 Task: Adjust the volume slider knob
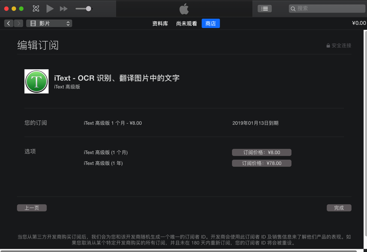[88, 9]
